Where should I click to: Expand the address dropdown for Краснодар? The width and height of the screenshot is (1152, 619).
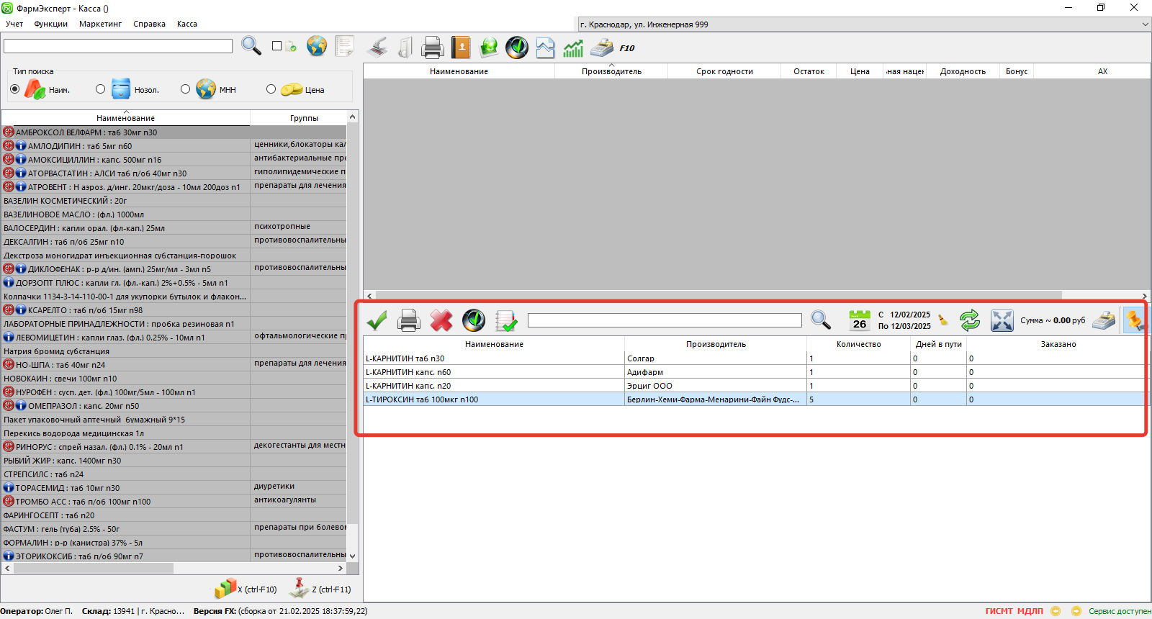point(1145,24)
